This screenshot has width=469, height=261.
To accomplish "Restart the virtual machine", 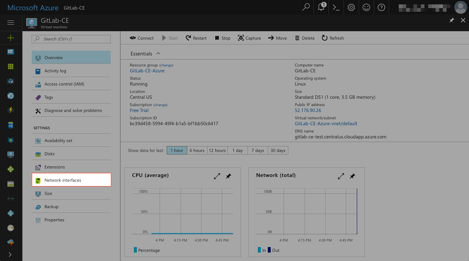I will pos(196,38).
